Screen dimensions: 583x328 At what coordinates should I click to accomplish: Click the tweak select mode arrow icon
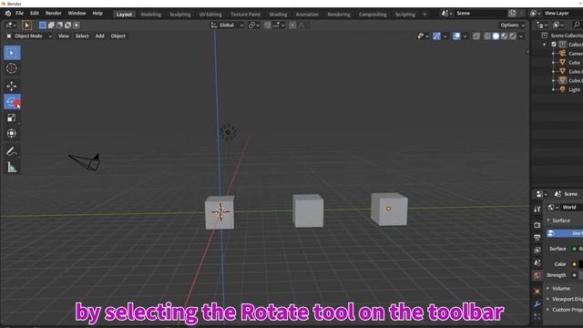click(x=26, y=25)
